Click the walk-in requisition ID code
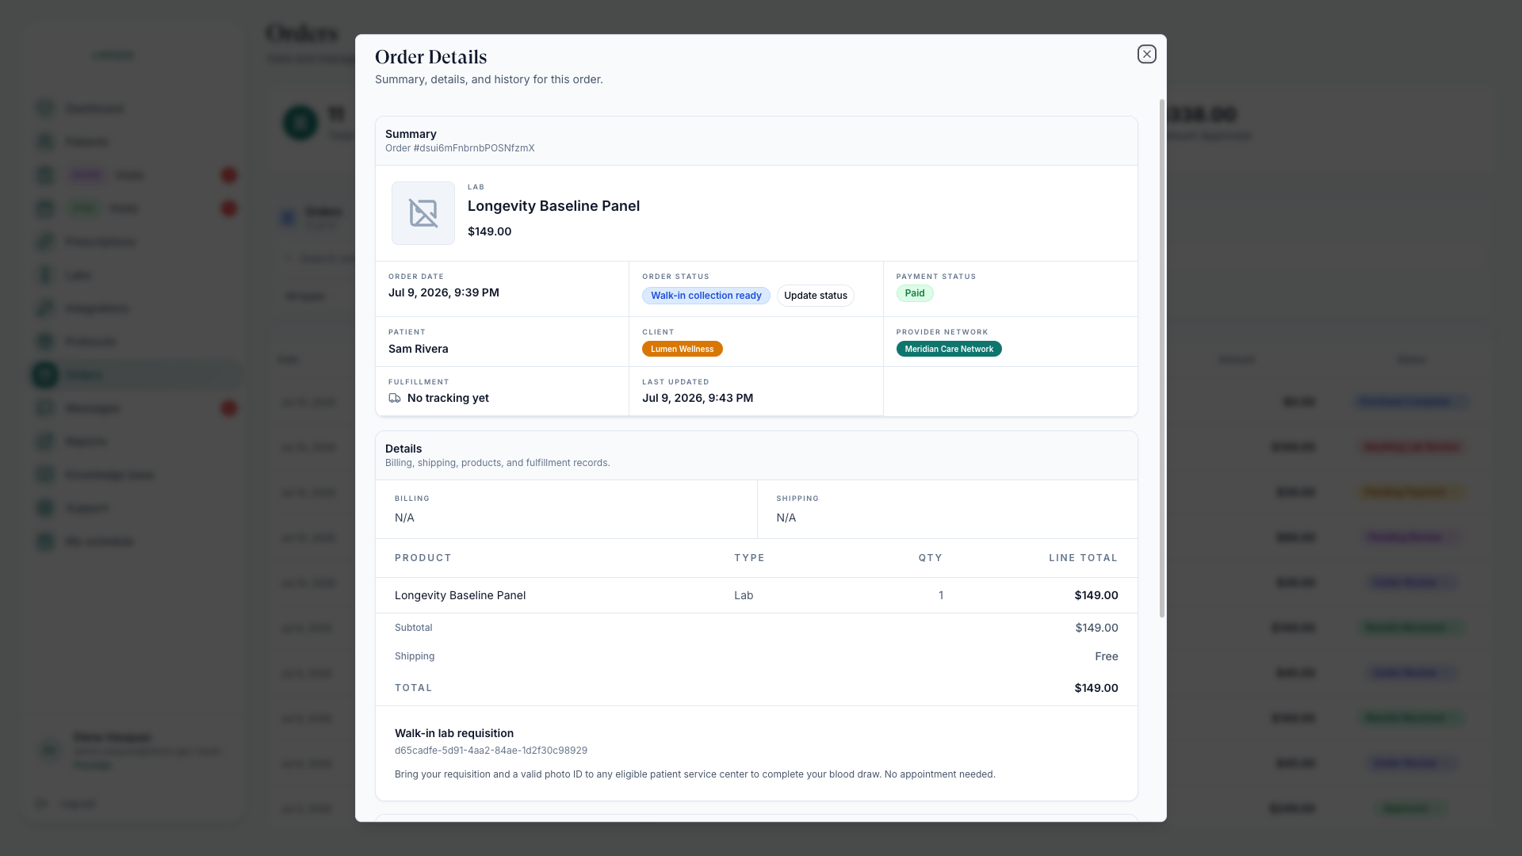The width and height of the screenshot is (1522, 856). [491, 751]
